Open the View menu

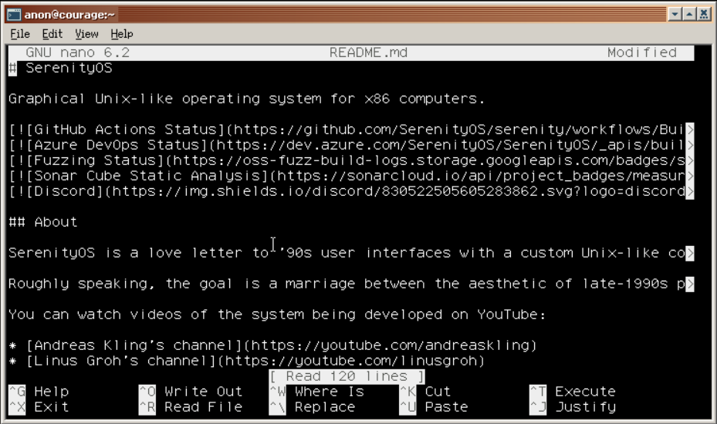[86, 34]
